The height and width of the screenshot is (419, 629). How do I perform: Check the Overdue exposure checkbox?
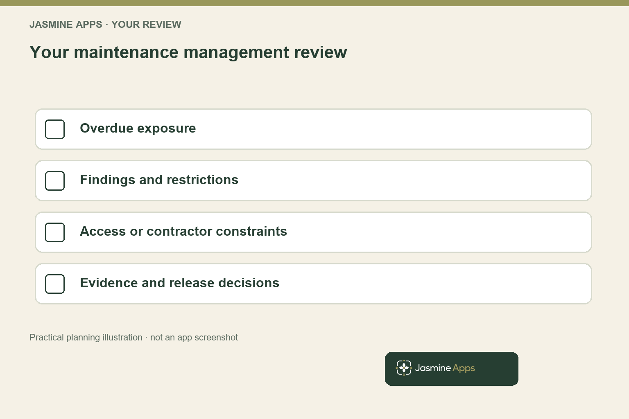coord(55,129)
